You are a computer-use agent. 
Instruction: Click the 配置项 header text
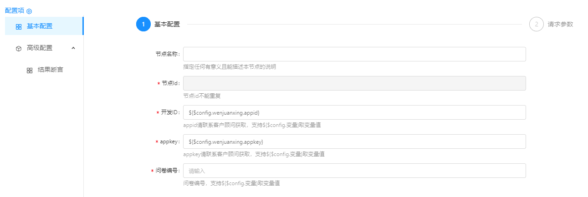[15, 10]
